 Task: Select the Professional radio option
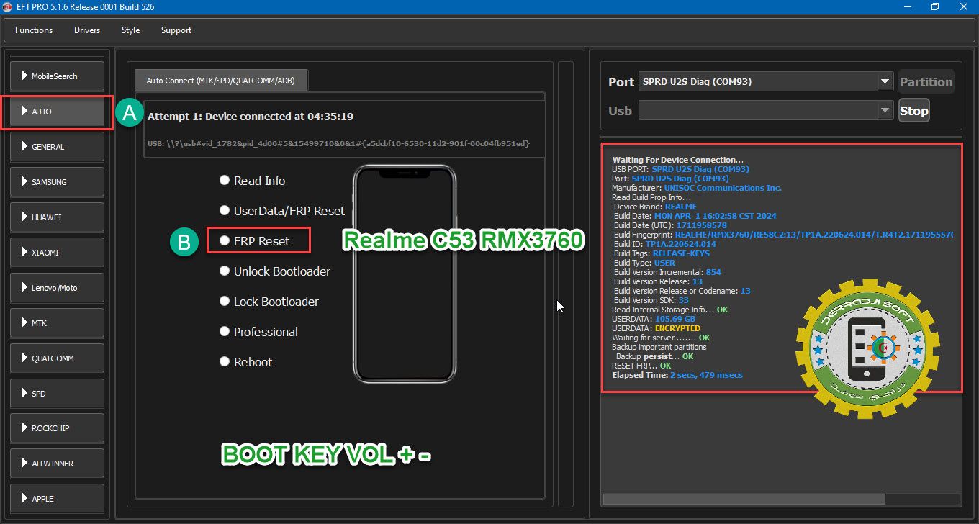click(258, 332)
